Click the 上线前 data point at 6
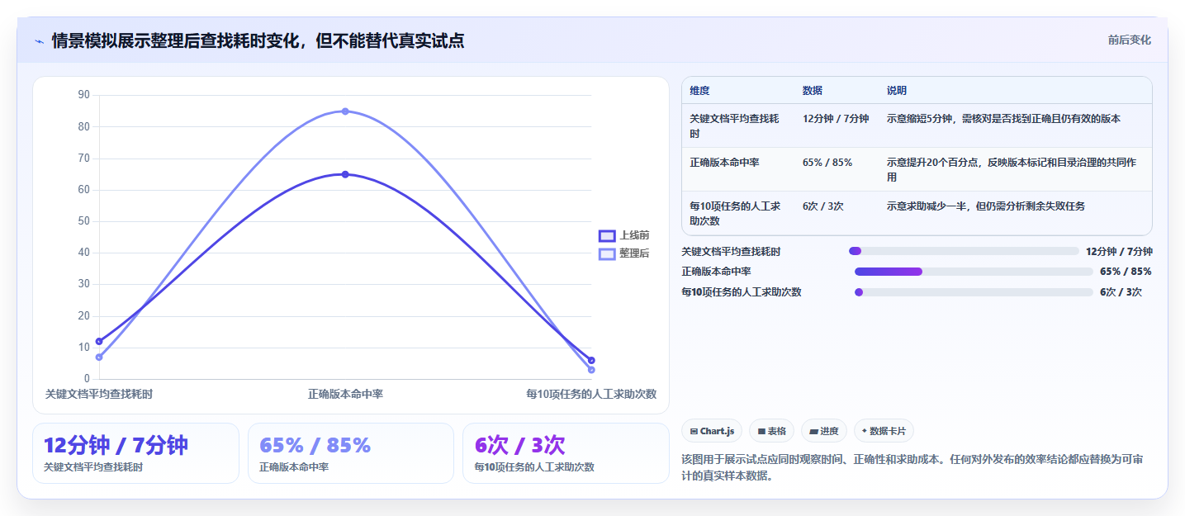The width and height of the screenshot is (1185, 516). tap(591, 360)
